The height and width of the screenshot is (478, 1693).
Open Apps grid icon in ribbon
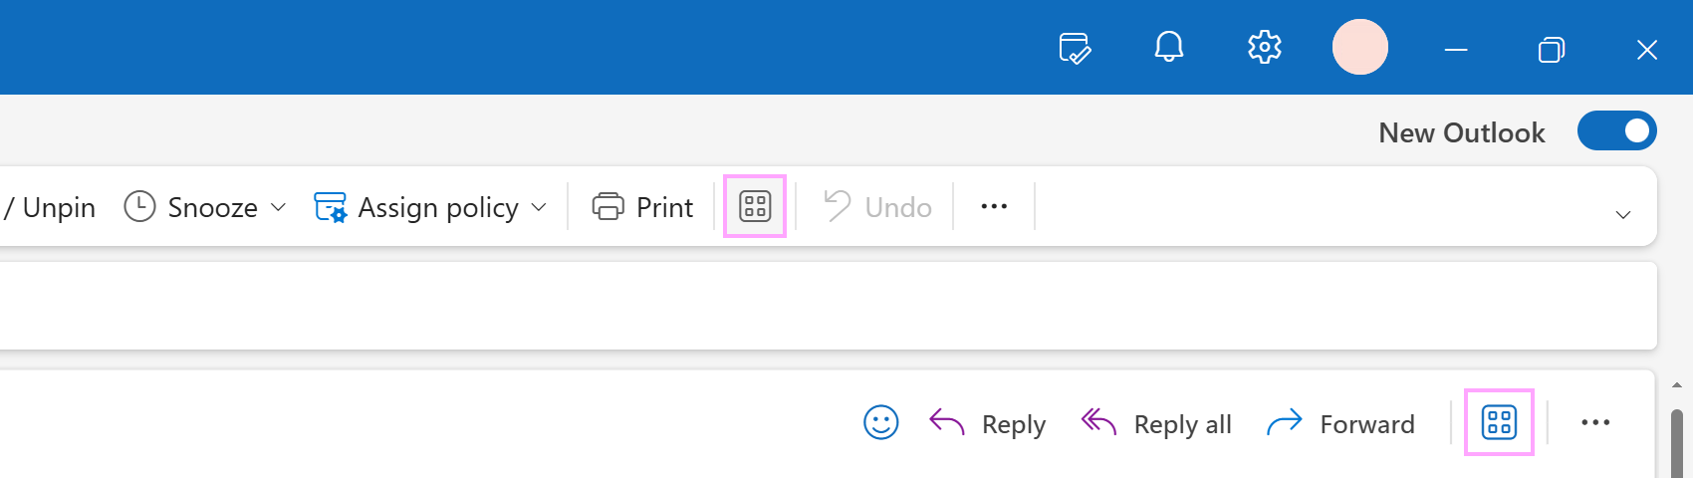click(755, 206)
